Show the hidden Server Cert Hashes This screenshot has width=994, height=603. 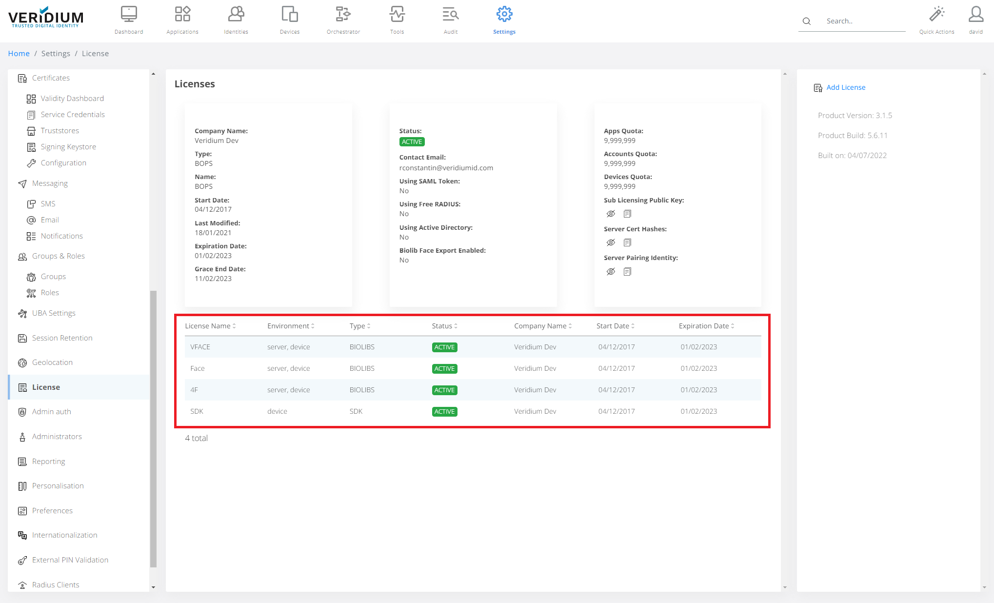pyautogui.click(x=611, y=242)
